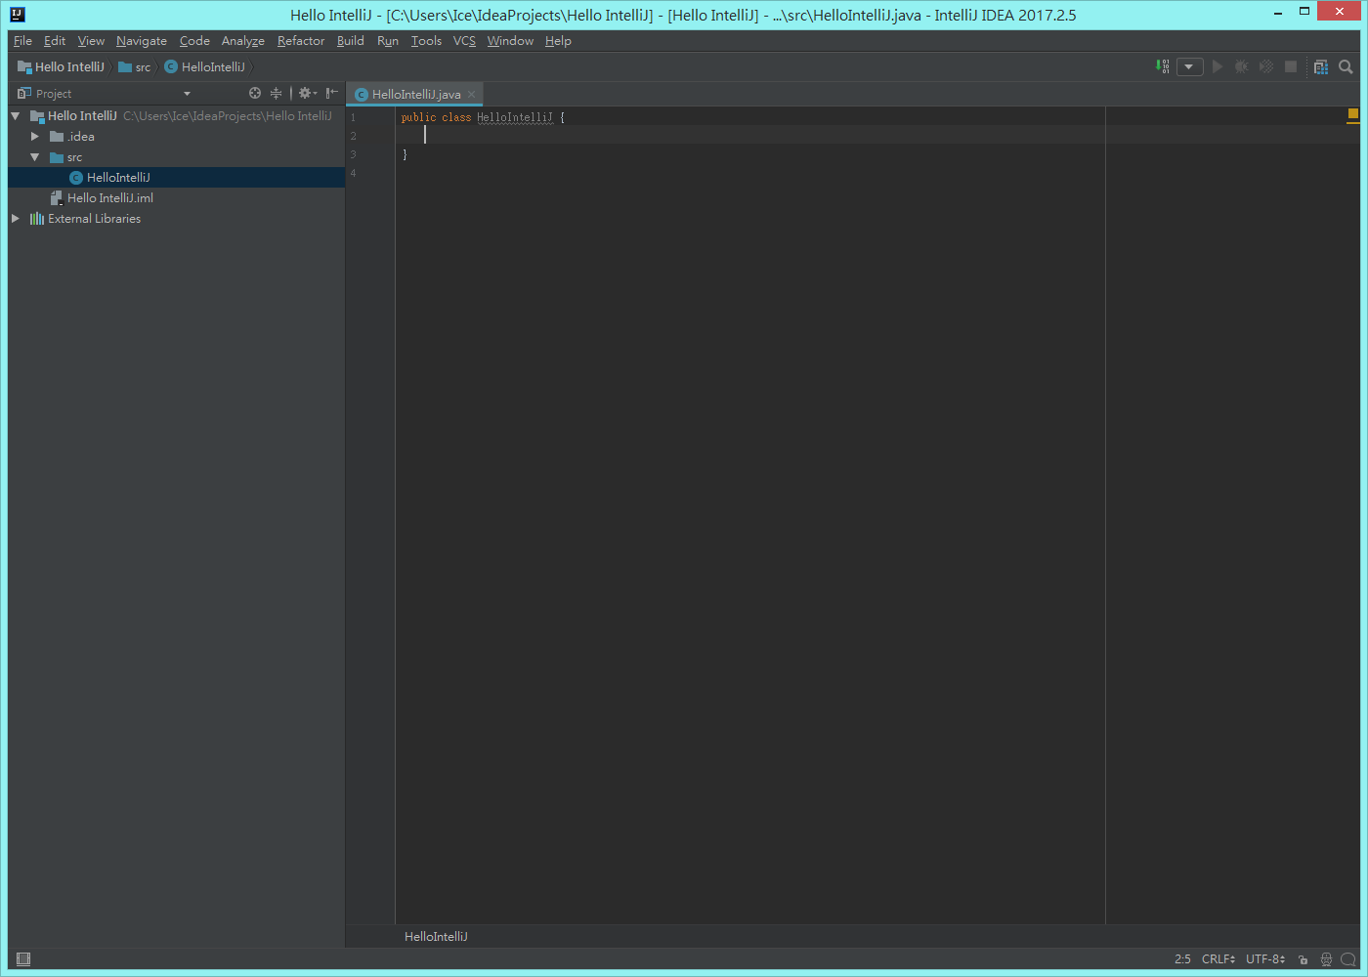The image size is (1368, 977).
Task: Open the Run menu
Action: (388, 41)
